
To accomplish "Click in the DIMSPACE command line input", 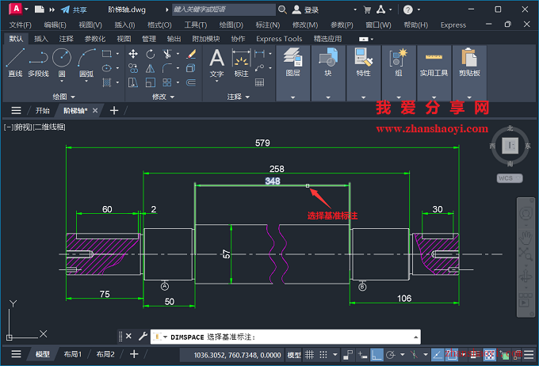I will (285, 337).
